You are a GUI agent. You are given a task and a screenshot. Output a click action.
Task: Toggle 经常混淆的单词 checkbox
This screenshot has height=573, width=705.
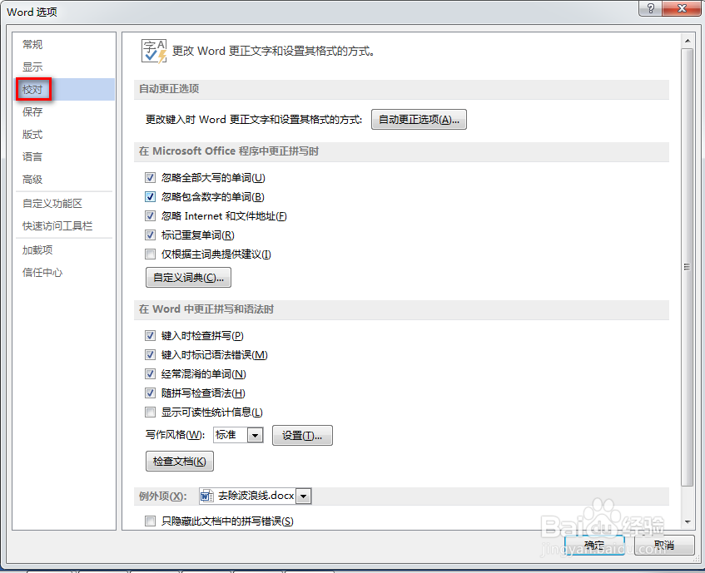150,373
